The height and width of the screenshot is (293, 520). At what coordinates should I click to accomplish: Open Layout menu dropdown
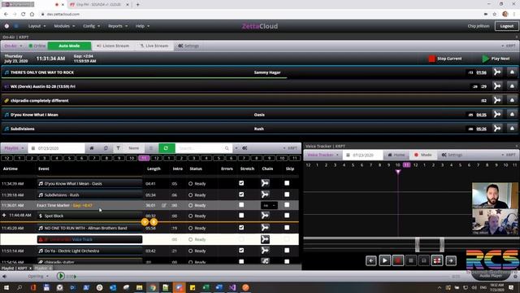coord(37,26)
